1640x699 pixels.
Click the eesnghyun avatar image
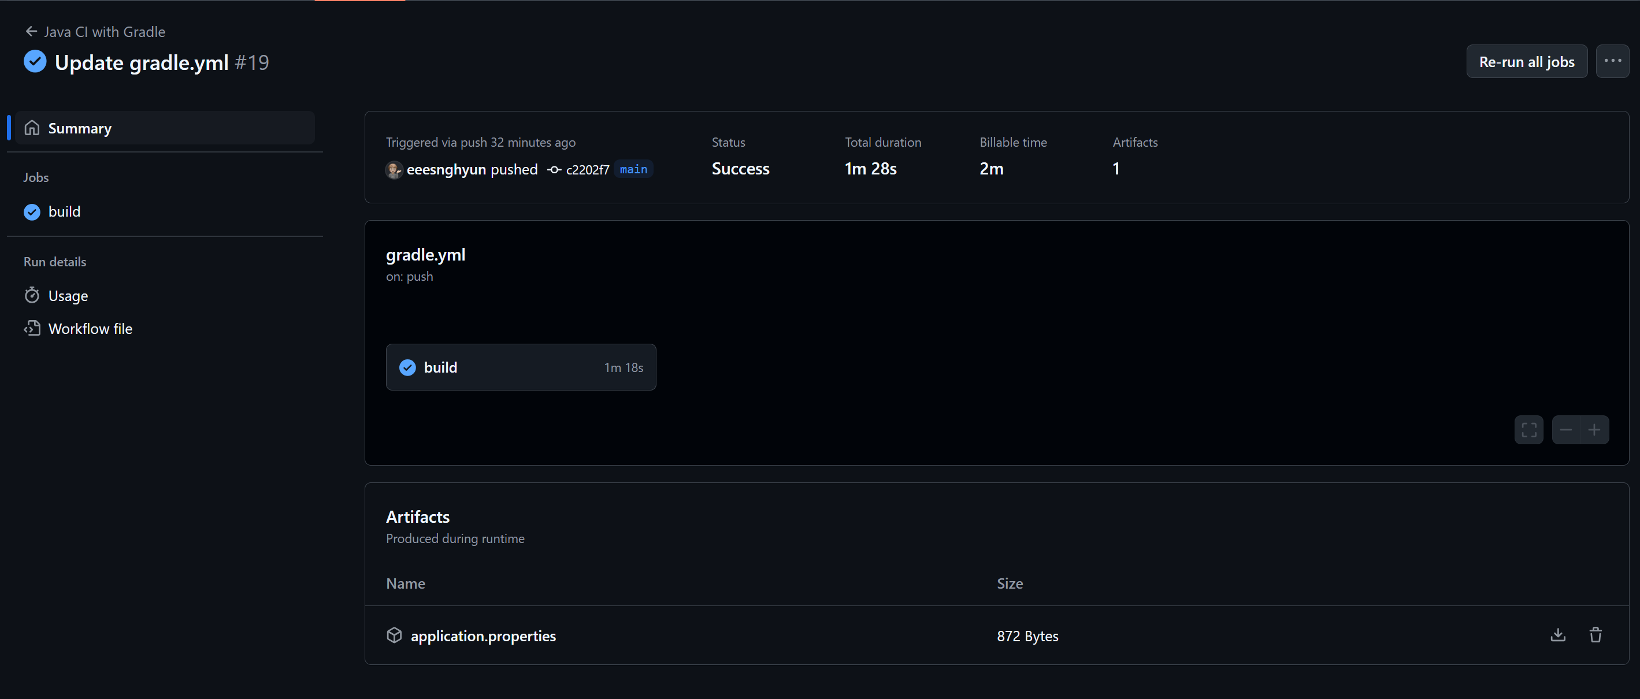[394, 169]
